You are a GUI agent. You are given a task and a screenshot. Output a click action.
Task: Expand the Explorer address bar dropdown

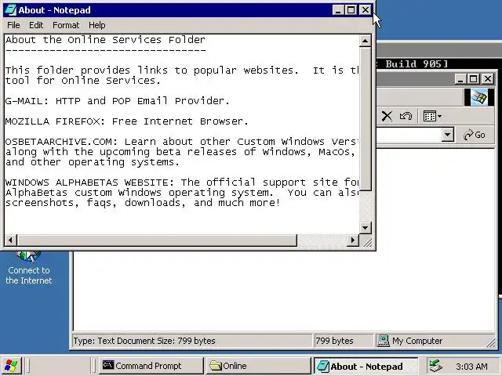click(448, 135)
